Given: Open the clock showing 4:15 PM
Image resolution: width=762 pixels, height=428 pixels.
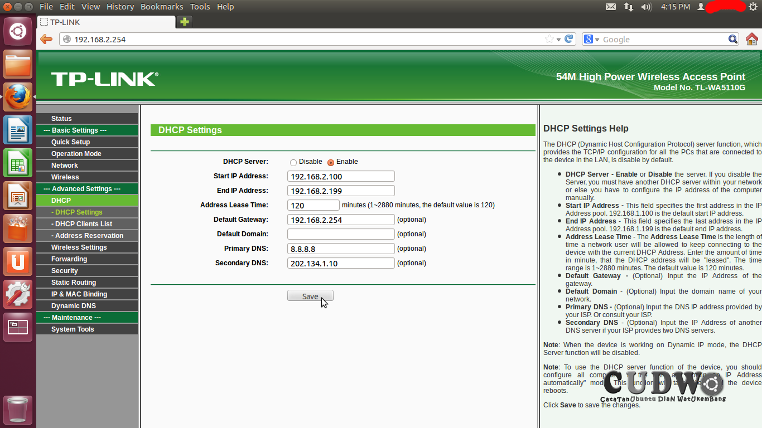Looking at the screenshot, I should tap(675, 7).
